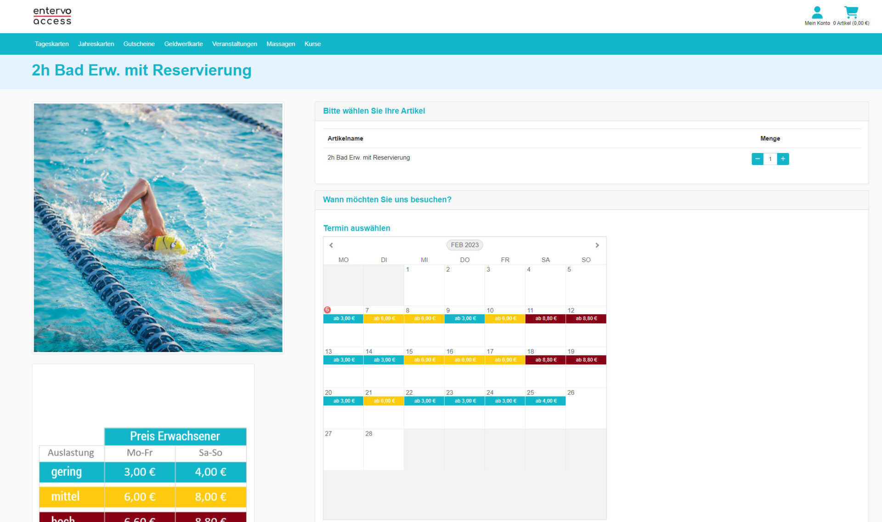This screenshot has width=882, height=522.
Task: Open the shopping cart icon
Action: 851,12
